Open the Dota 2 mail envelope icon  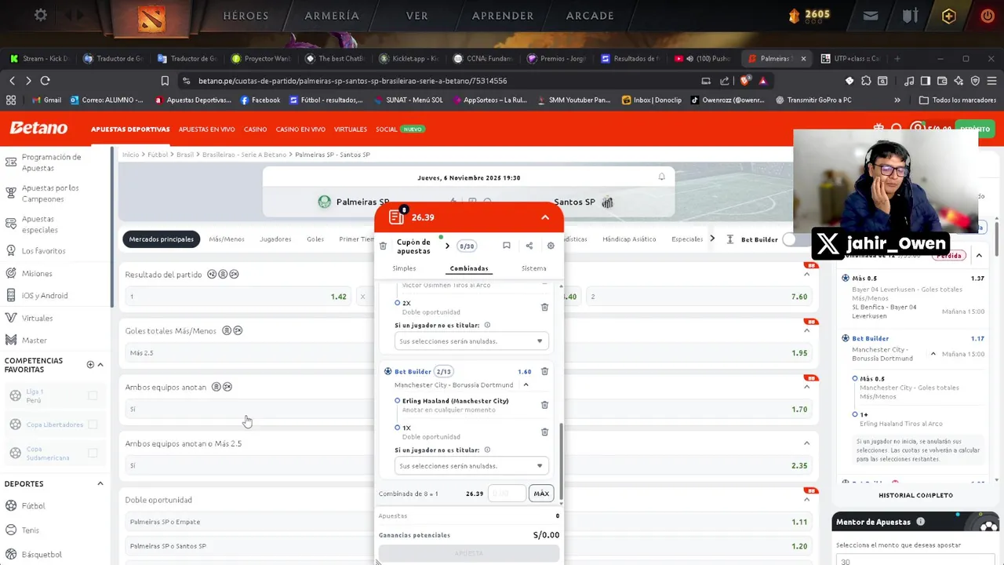point(871,15)
